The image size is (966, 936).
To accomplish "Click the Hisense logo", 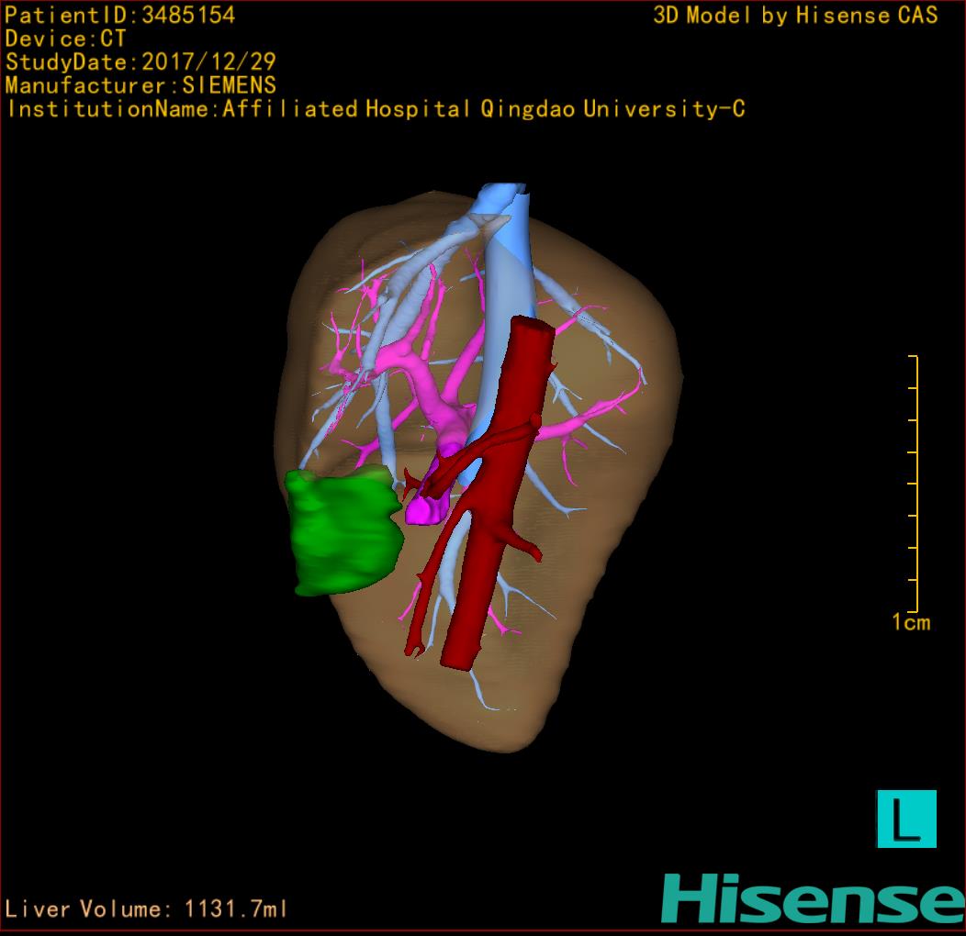I will pos(812,898).
